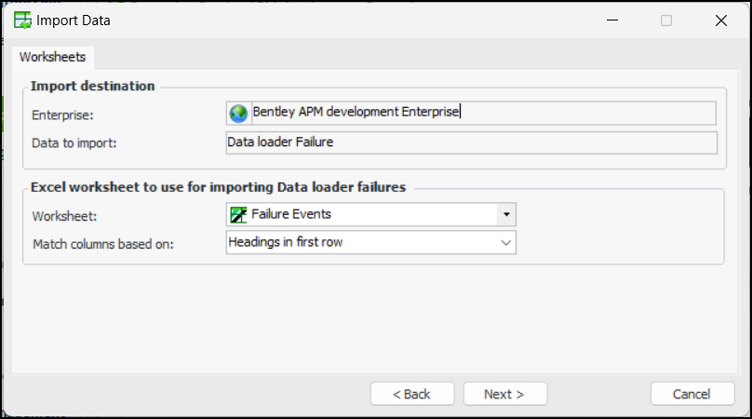The height and width of the screenshot is (419, 752).
Task: Open the Worksheet dropdown arrow
Action: tap(506, 214)
